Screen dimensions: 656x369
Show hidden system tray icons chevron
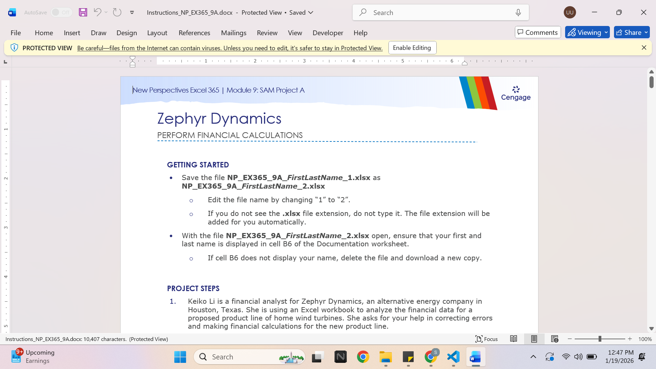pyautogui.click(x=533, y=357)
